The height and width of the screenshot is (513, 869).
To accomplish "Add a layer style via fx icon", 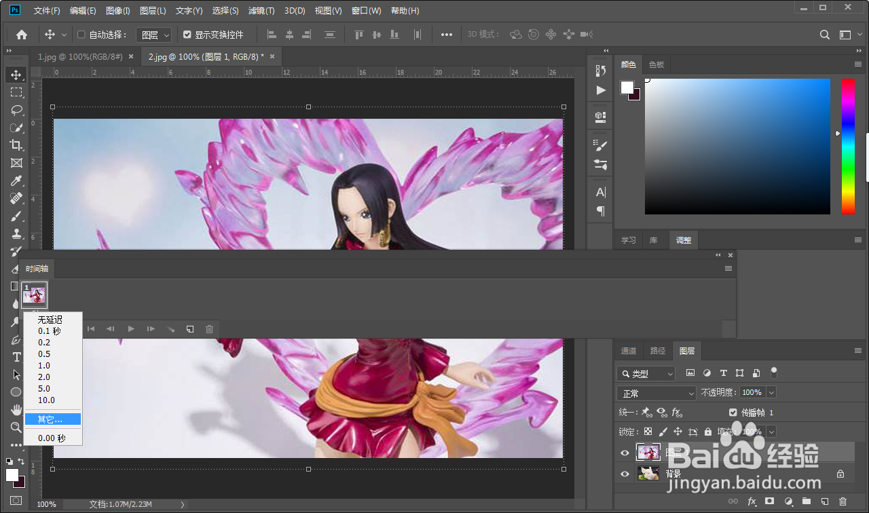I will tap(752, 501).
